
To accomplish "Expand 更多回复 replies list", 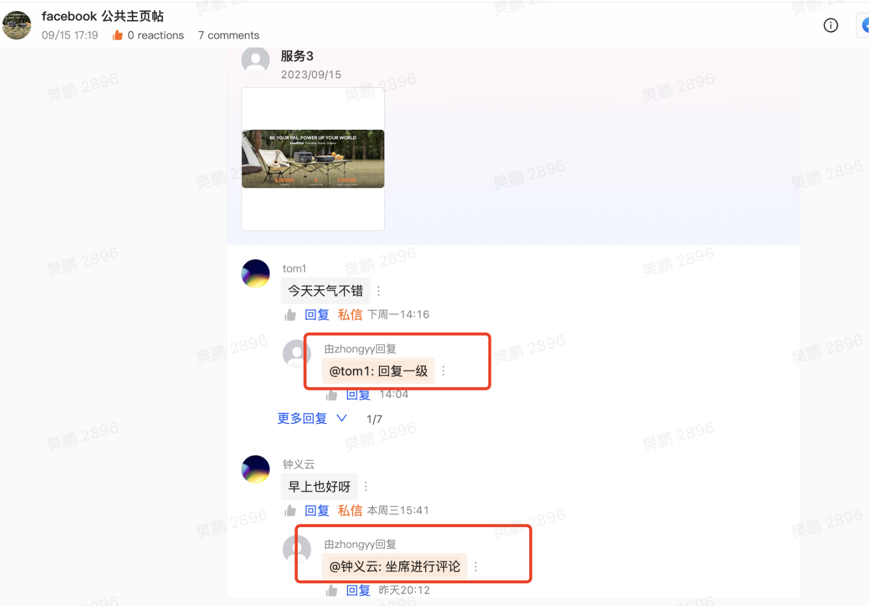I will click(x=302, y=418).
